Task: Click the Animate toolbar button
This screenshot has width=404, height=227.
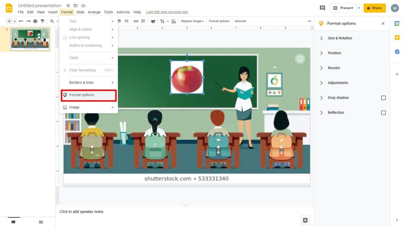Action: [240, 21]
